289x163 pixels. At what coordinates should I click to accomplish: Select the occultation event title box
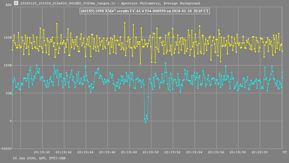(x=144, y=11)
